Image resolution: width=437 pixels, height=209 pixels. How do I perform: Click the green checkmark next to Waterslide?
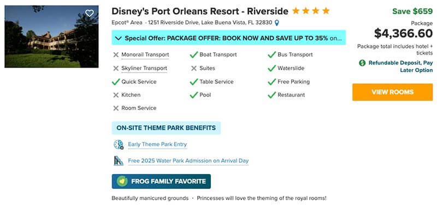(271, 68)
